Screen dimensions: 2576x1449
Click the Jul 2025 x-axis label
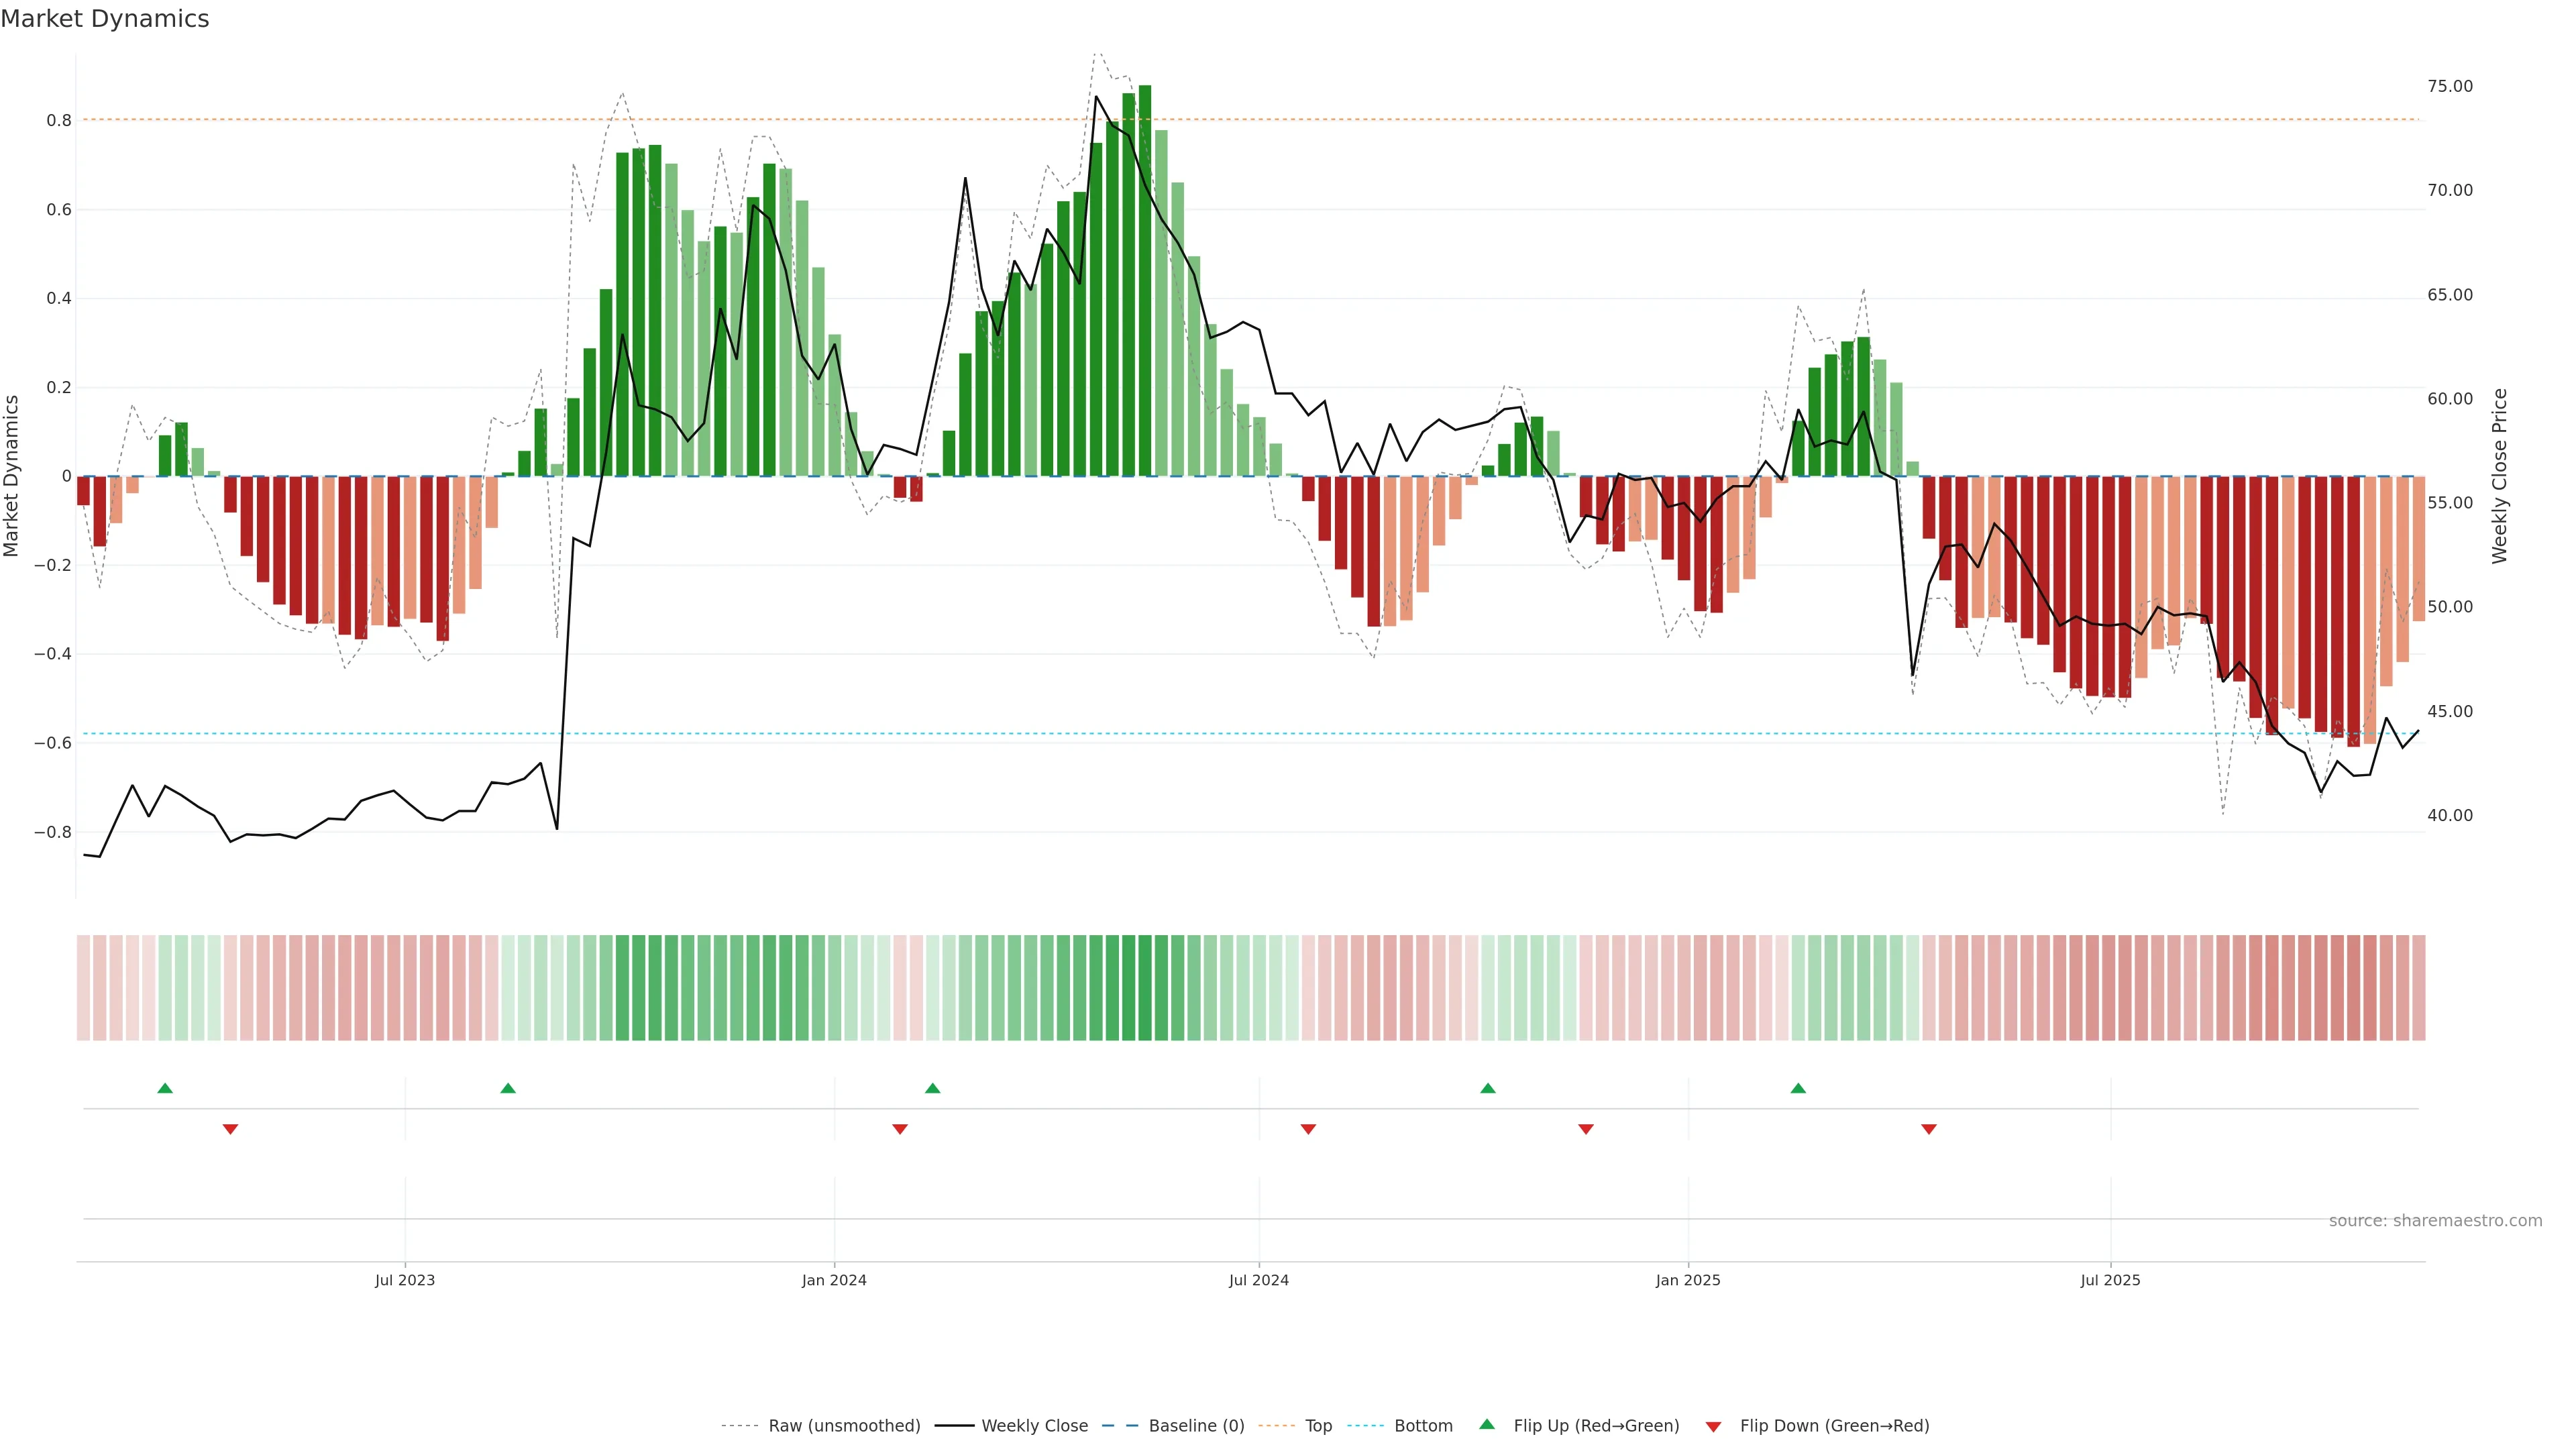tap(2110, 1280)
